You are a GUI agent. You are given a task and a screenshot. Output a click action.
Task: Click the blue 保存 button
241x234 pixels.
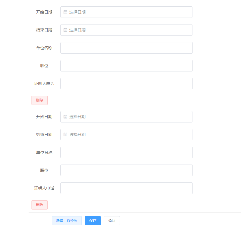point(93,221)
